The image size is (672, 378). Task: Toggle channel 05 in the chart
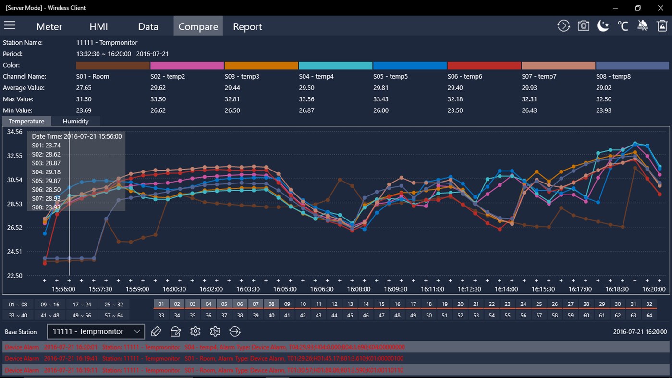(x=224, y=304)
